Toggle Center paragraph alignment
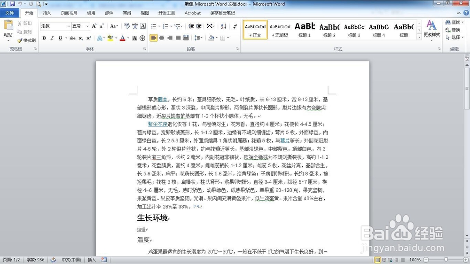This screenshot has height=264, width=470. pyautogui.click(x=162, y=38)
